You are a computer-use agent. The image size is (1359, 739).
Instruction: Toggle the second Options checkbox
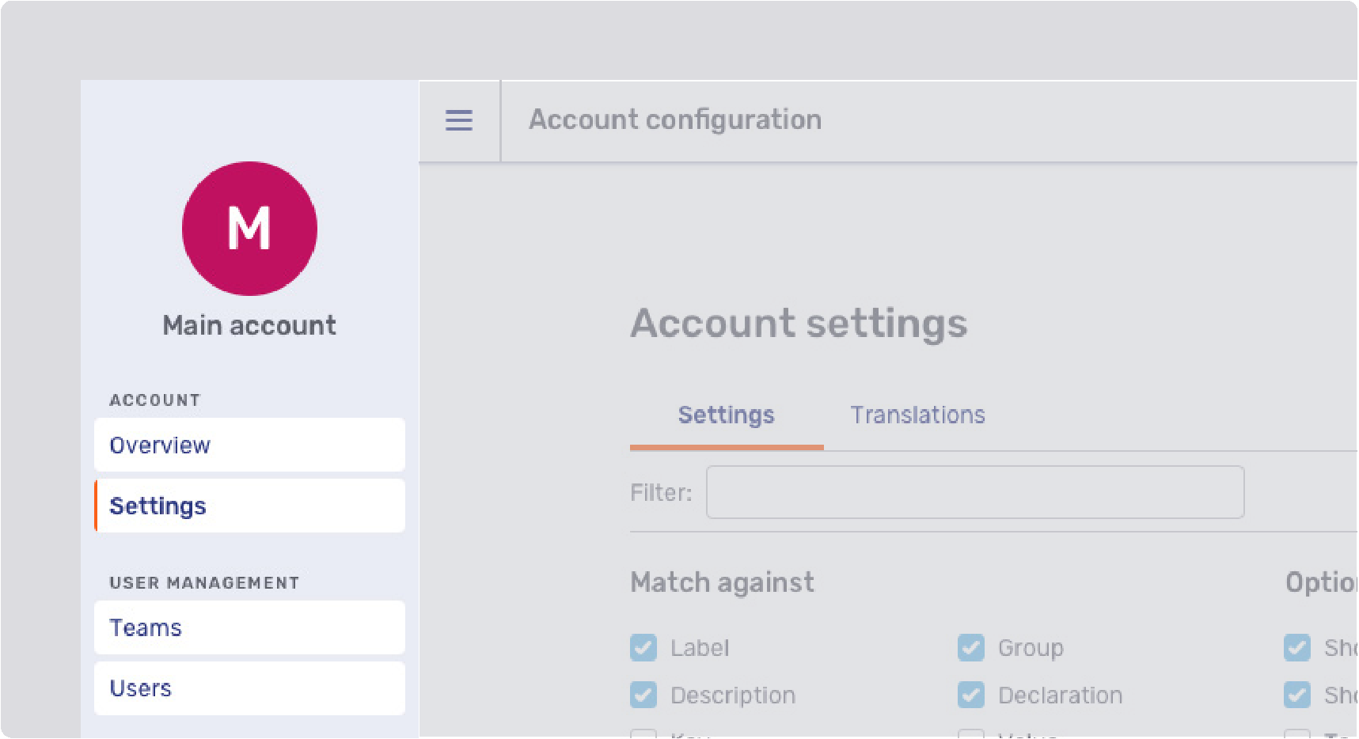click(1297, 695)
